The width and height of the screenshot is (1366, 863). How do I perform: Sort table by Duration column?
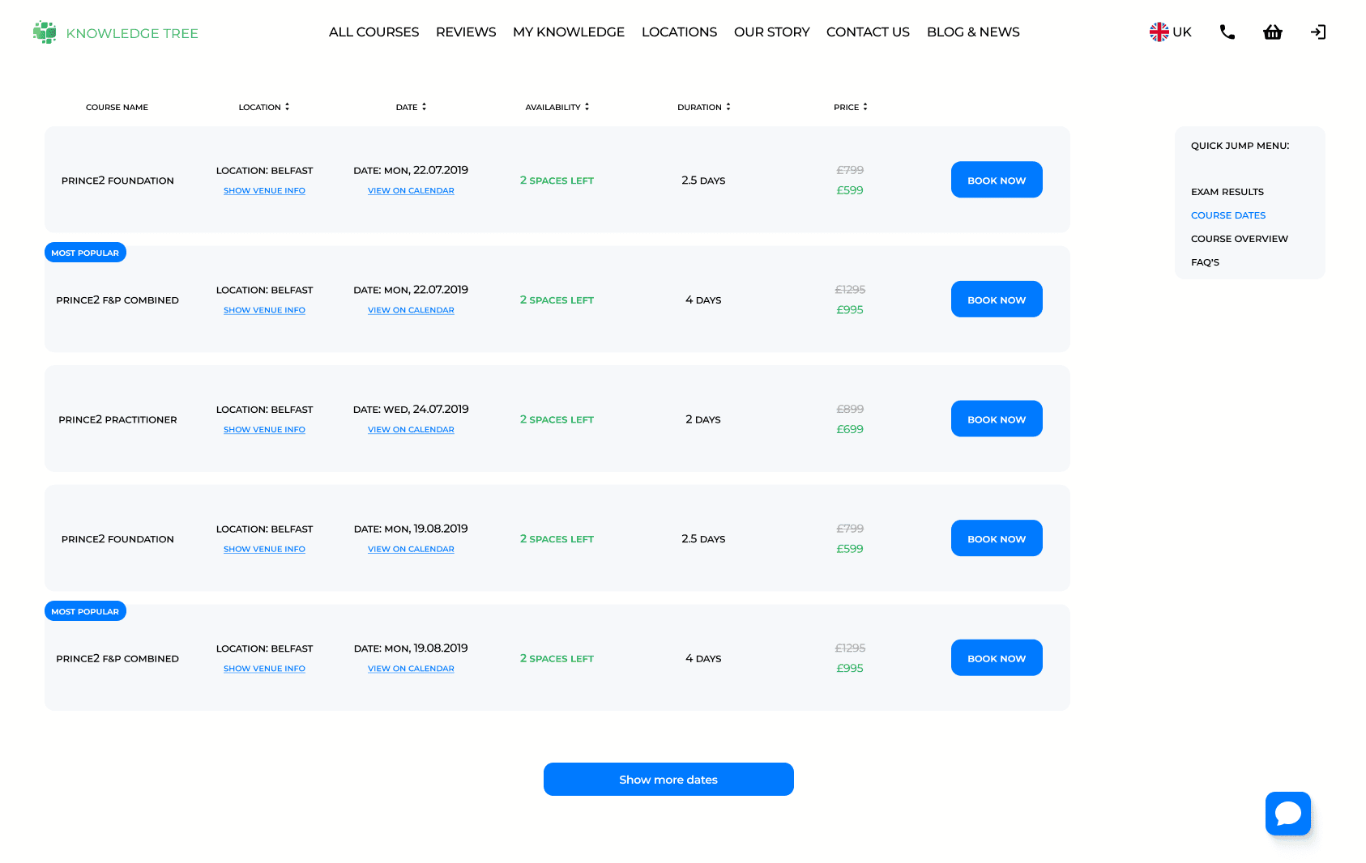coord(704,107)
